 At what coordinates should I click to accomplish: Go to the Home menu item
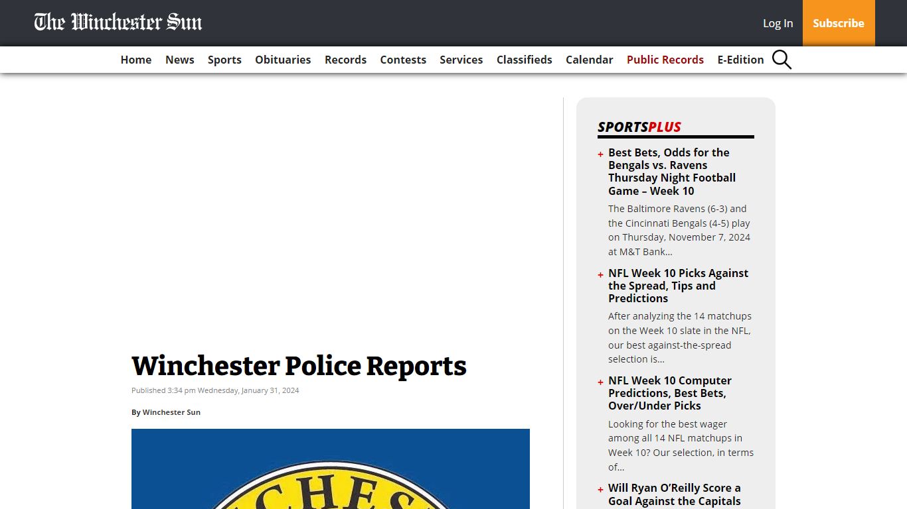(x=136, y=60)
